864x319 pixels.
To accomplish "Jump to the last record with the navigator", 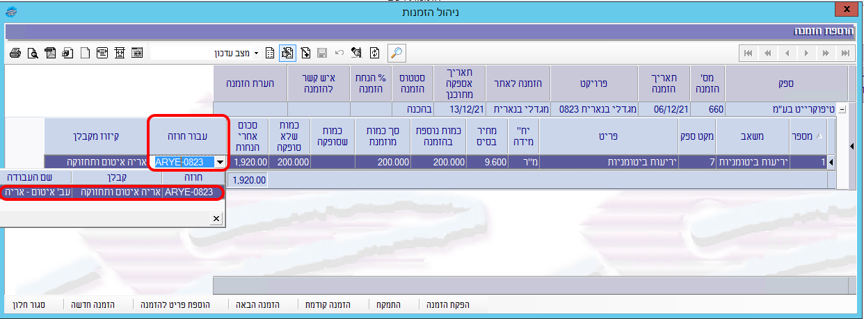I will point(845,54).
